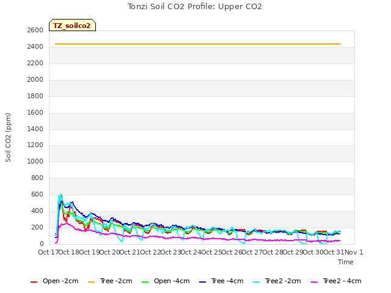Toggle the Open -2cm legend entry

[54, 281]
